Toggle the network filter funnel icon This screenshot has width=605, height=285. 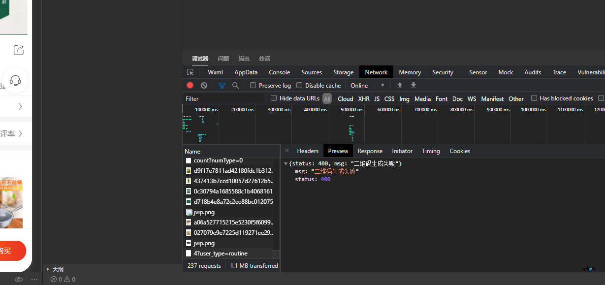click(222, 85)
